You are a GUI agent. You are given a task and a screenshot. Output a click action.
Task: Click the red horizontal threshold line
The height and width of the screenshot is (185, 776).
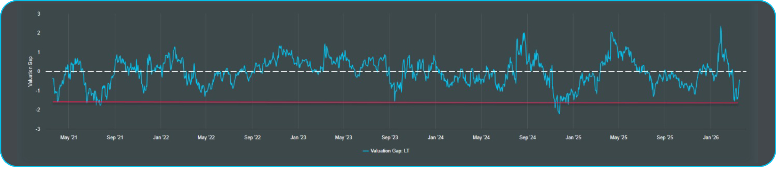point(395,103)
